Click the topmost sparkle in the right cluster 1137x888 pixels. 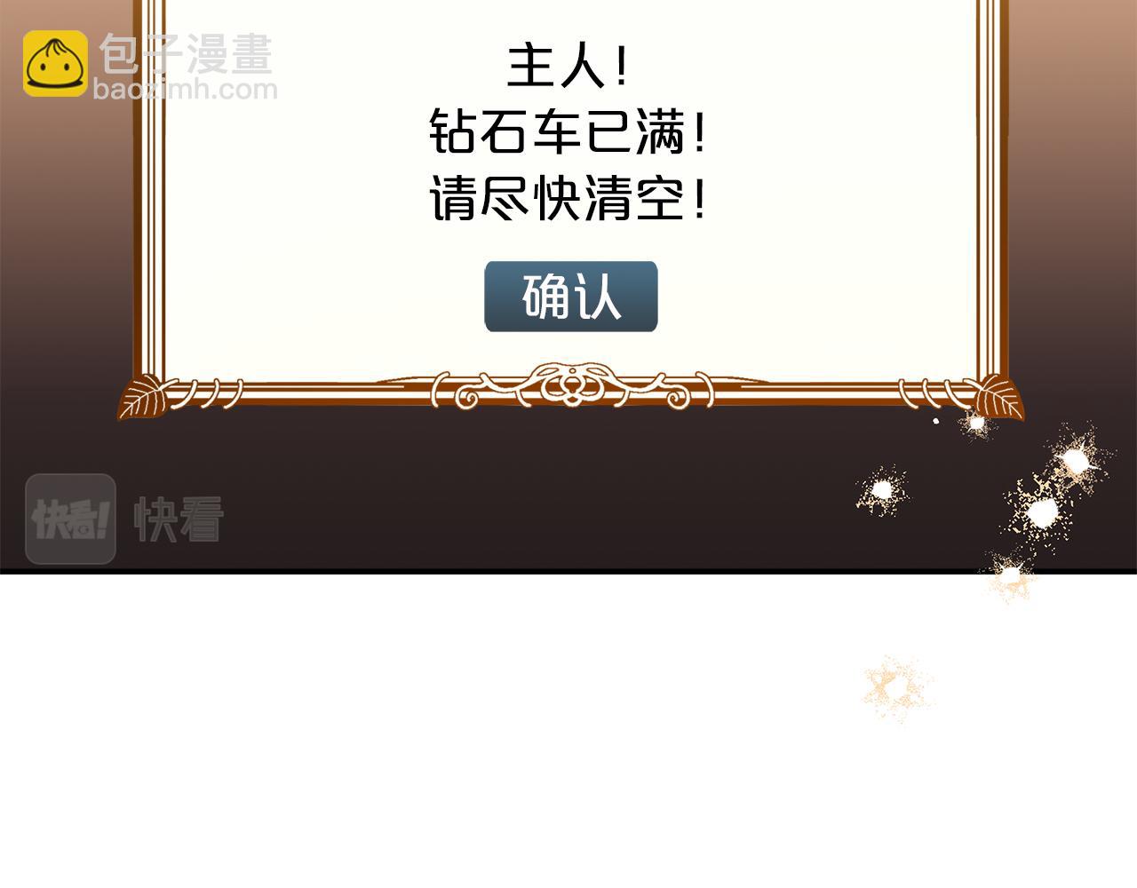(x=1076, y=460)
